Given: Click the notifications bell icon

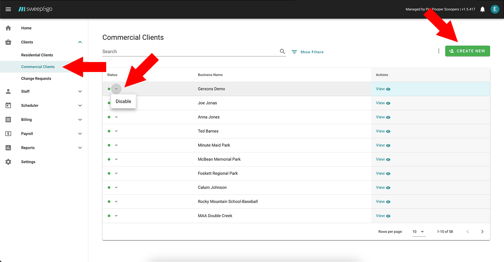Looking at the screenshot, I should tap(482, 9).
